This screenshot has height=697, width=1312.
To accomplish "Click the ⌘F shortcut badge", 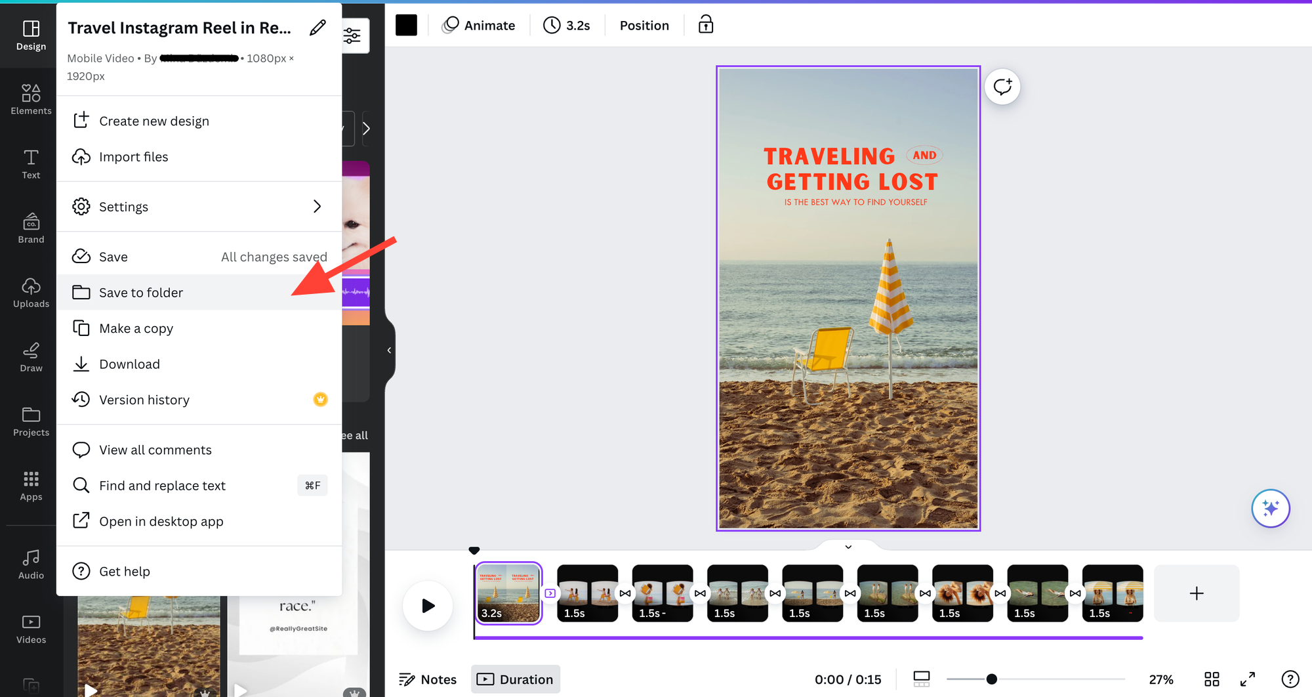I will click(313, 486).
